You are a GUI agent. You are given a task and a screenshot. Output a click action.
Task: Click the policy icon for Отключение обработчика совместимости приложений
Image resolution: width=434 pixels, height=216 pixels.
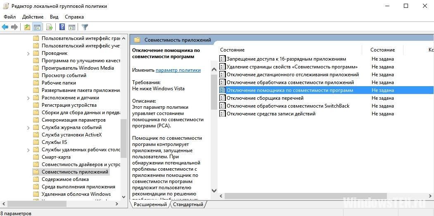pos(222,82)
